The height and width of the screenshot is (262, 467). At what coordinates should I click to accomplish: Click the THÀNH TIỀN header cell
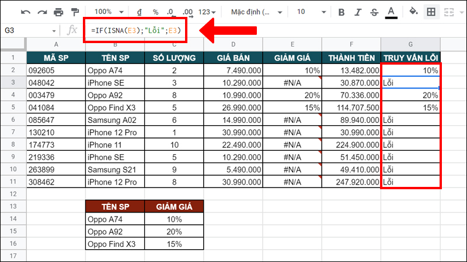351,58
